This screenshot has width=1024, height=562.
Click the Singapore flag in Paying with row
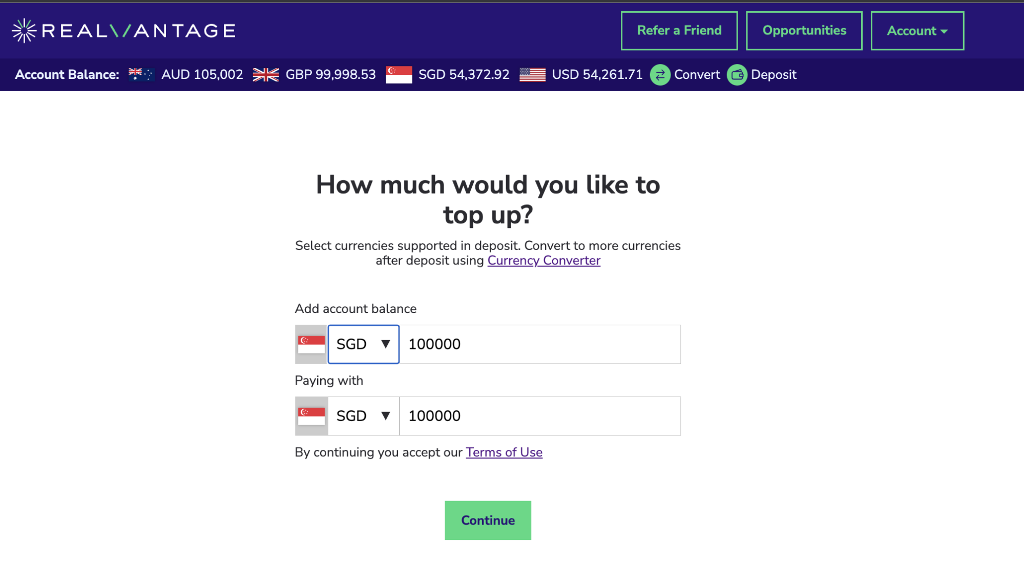click(311, 416)
